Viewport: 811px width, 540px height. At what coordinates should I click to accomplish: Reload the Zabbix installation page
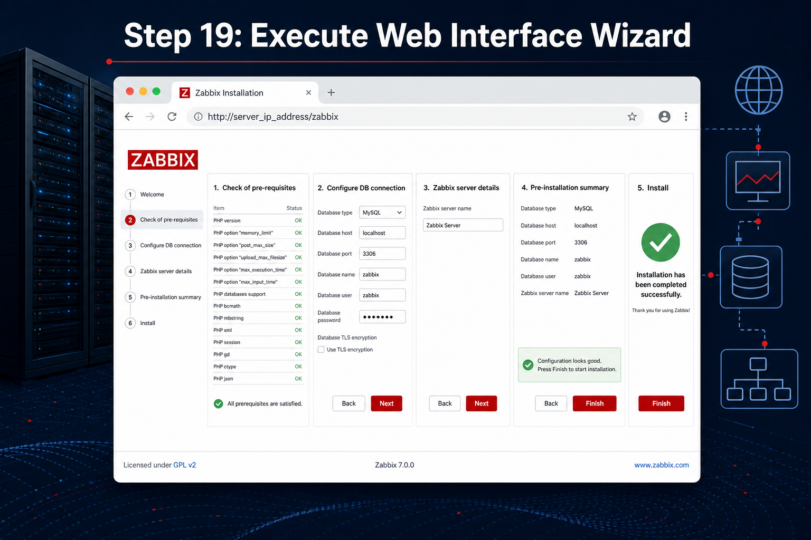pyautogui.click(x=172, y=117)
